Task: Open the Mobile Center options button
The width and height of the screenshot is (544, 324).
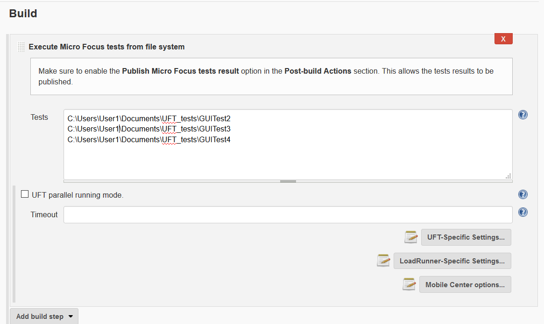Action: tap(465, 284)
